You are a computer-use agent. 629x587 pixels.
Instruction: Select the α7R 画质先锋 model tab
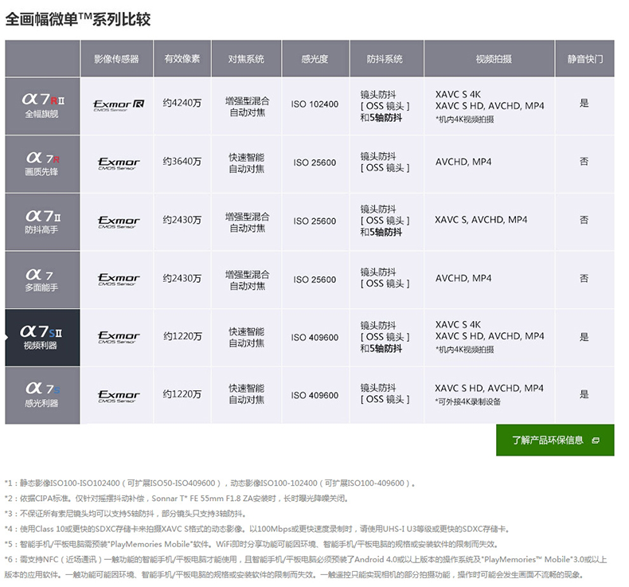click(42, 164)
